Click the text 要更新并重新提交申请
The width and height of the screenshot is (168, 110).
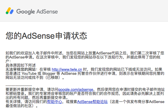tap(24, 89)
